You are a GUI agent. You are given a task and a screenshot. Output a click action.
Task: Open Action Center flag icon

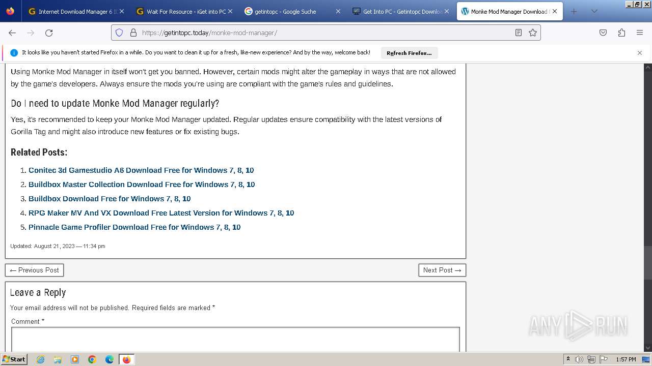pos(603,359)
